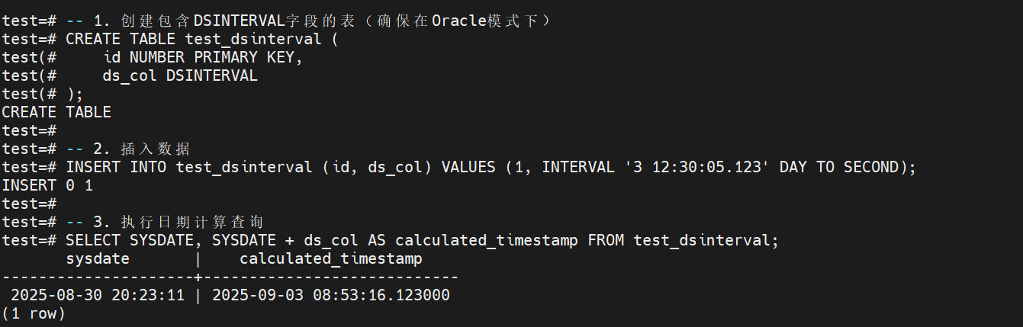Image resolution: width=1023 pixels, height=327 pixels.
Task: Click the CREATE TABLE test_dsinterval statement line
Action: click(x=201, y=39)
